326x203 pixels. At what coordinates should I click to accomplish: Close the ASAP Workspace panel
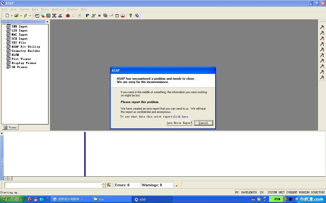pyautogui.click(x=47, y=22)
